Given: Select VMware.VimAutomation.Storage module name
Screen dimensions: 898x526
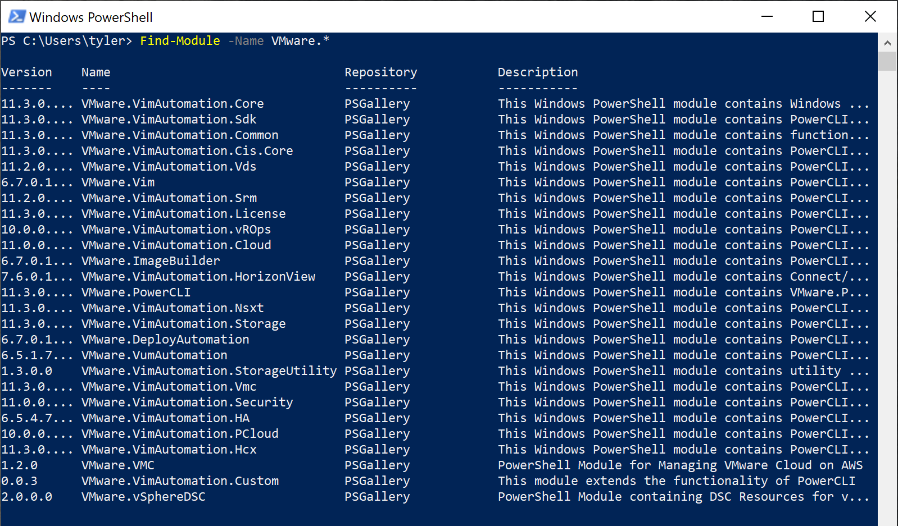Looking at the screenshot, I should [x=184, y=324].
